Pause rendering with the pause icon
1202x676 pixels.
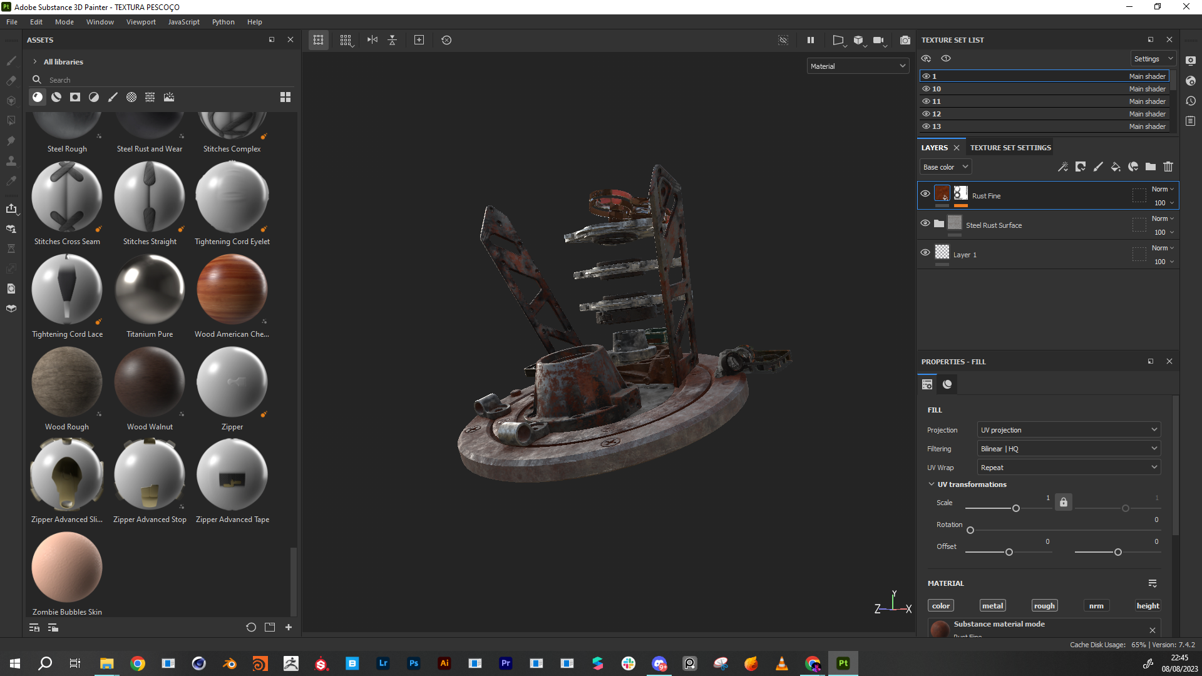[811, 40]
